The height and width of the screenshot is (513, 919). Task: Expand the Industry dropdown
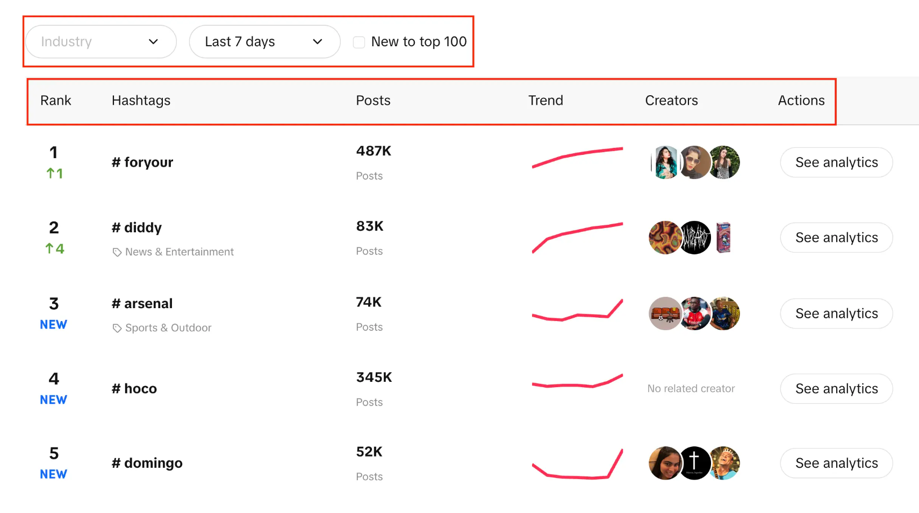[x=100, y=42]
